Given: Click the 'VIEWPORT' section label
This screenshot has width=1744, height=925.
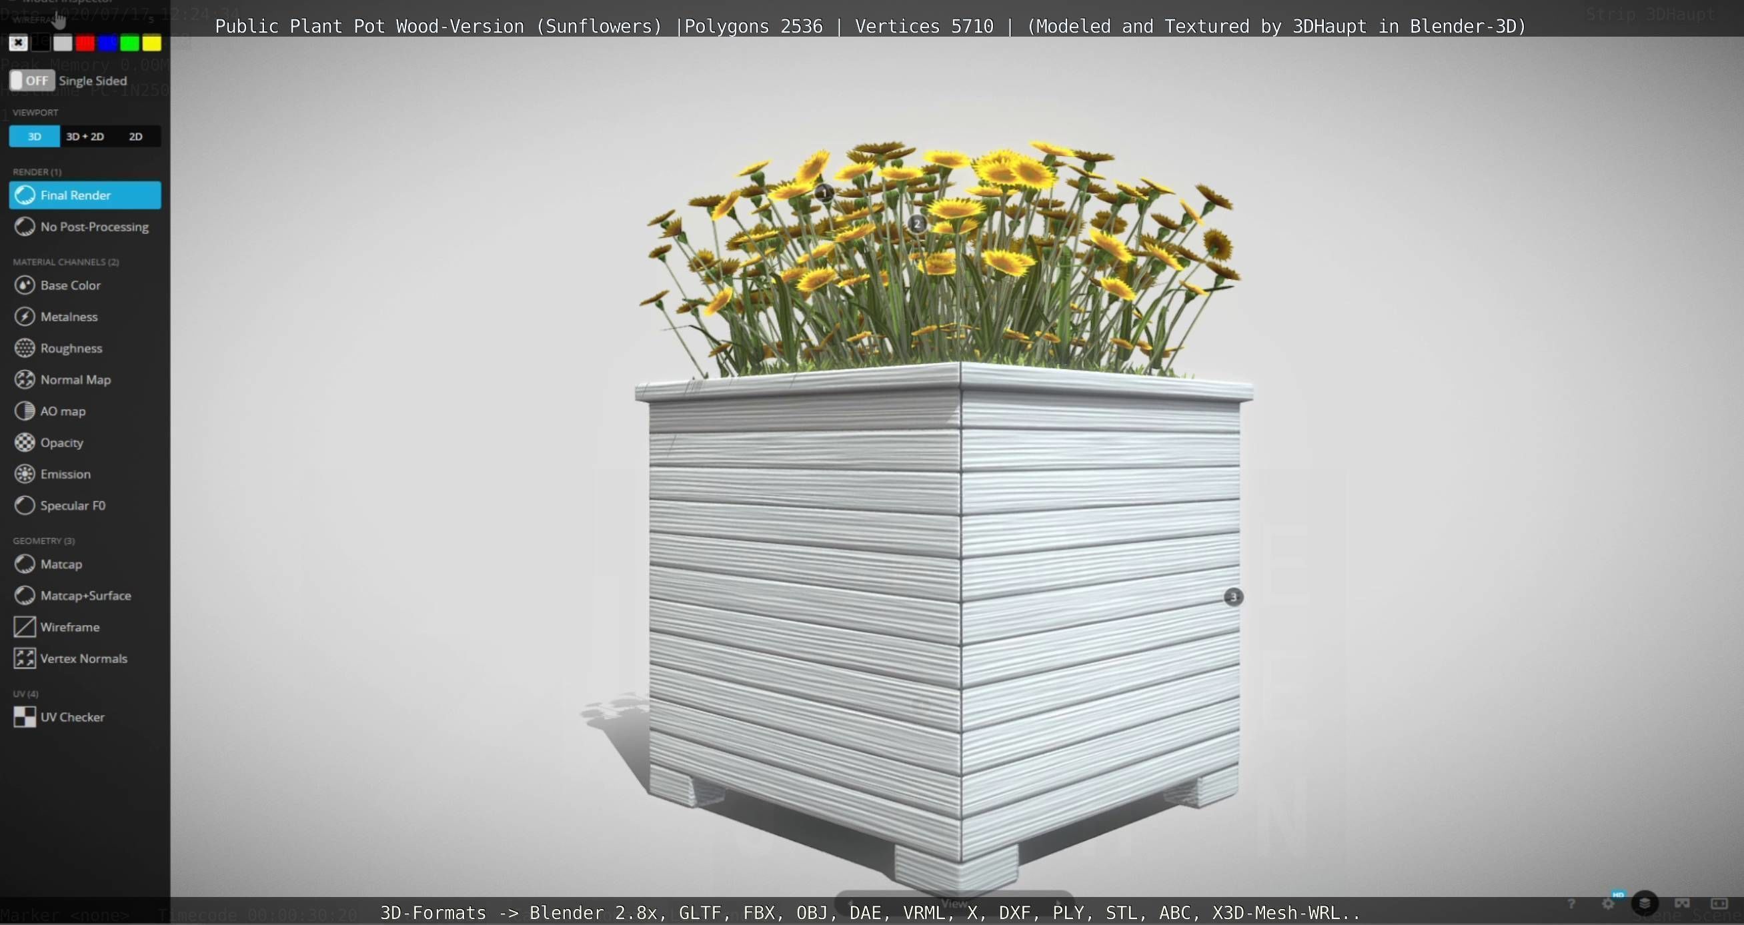Looking at the screenshot, I should [x=35, y=113].
